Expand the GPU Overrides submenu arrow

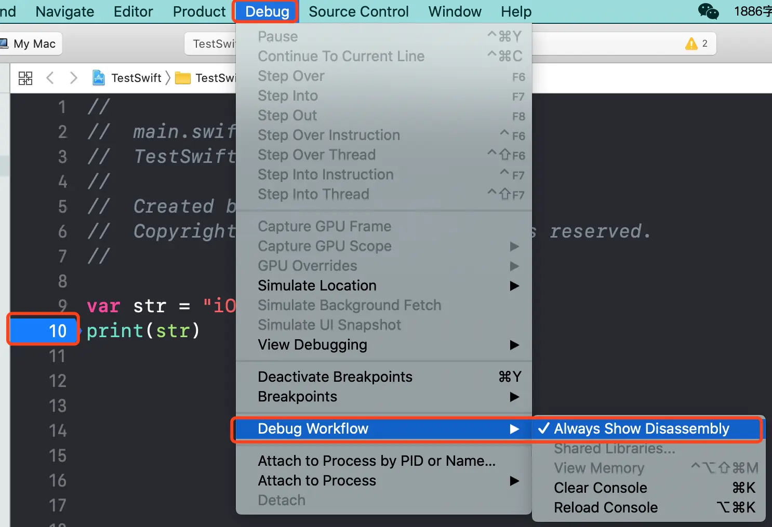pyautogui.click(x=514, y=266)
